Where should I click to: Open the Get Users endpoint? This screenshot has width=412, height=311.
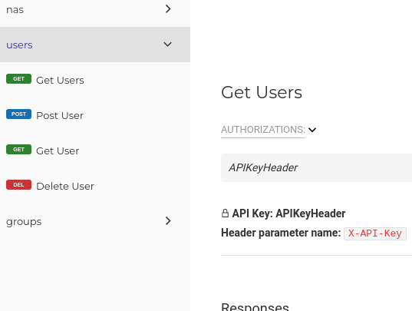pyautogui.click(x=60, y=81)
